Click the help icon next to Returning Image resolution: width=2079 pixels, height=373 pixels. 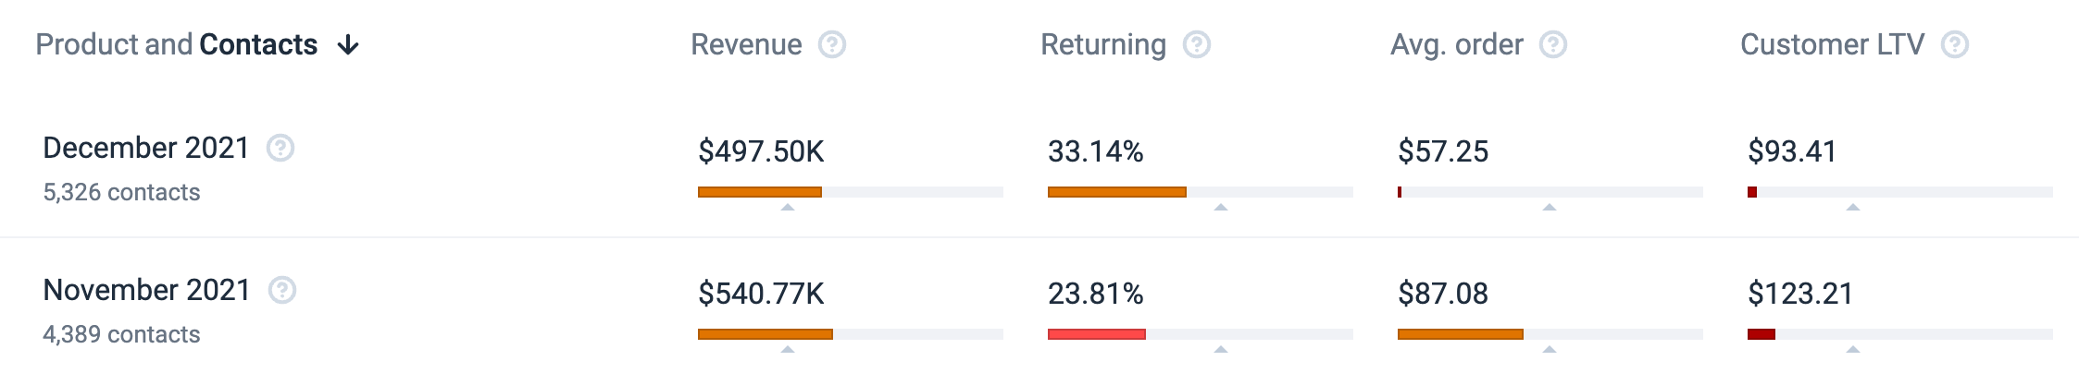(x=1197, y=44)
